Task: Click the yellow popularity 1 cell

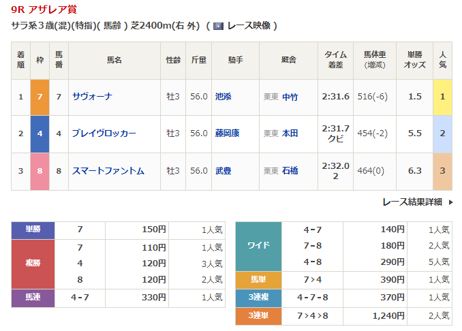Action: click(442, 97)
